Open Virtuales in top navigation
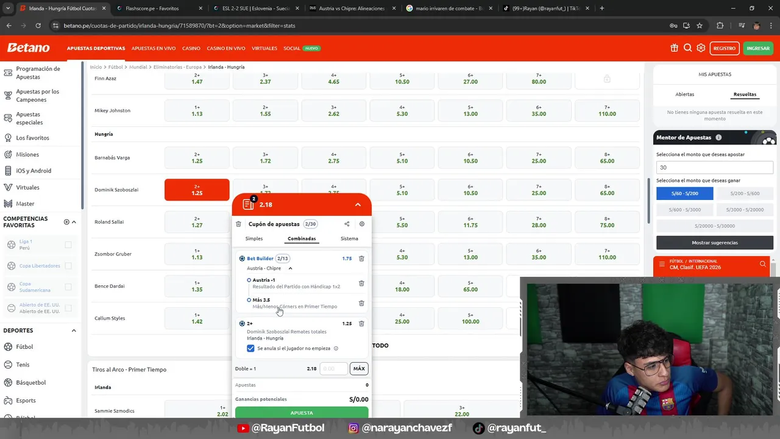This screenshot has height=439, width=780. pos(264,48)
